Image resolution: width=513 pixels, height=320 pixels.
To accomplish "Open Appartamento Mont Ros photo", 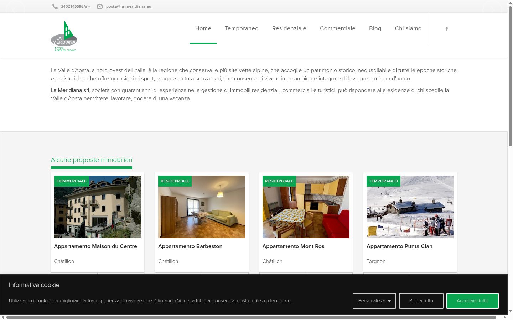I will 306,207.
